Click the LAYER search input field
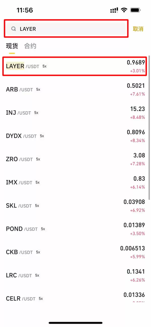 click(x=70, y=29)
